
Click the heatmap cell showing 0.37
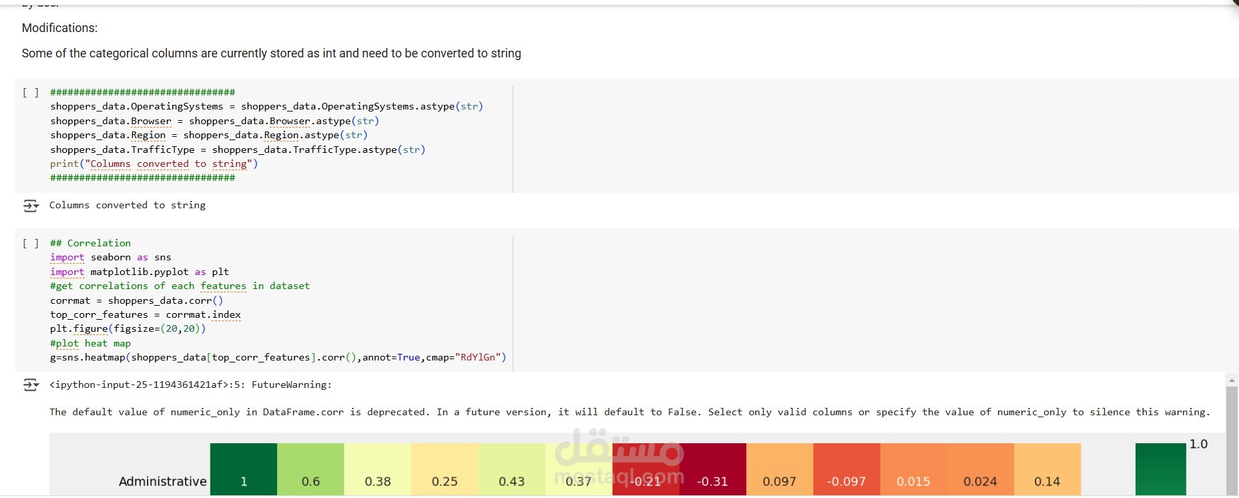point(579,470)
